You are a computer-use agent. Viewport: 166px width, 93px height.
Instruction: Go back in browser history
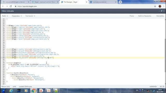coord(3,6)
